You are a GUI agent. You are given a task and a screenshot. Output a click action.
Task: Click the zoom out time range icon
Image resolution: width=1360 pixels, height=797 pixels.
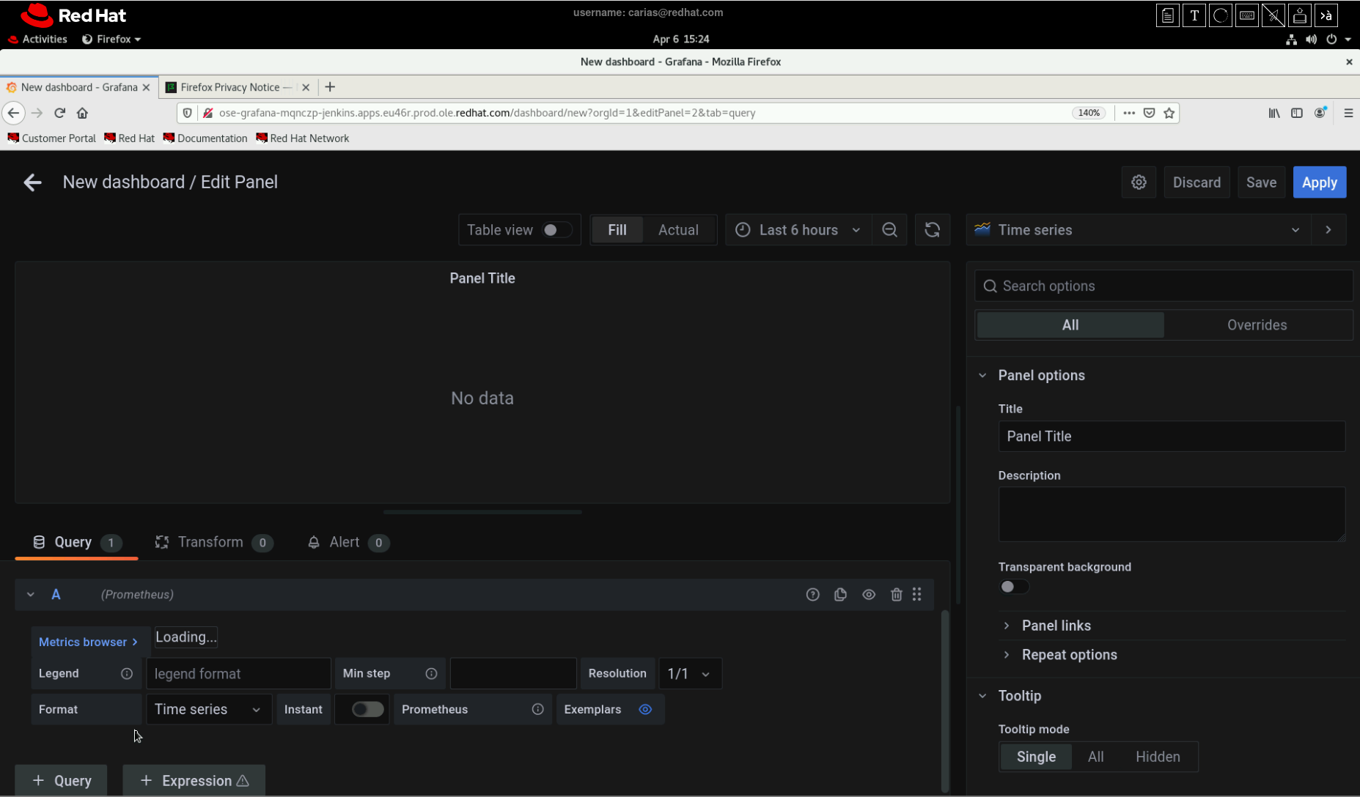click(889, 230)
